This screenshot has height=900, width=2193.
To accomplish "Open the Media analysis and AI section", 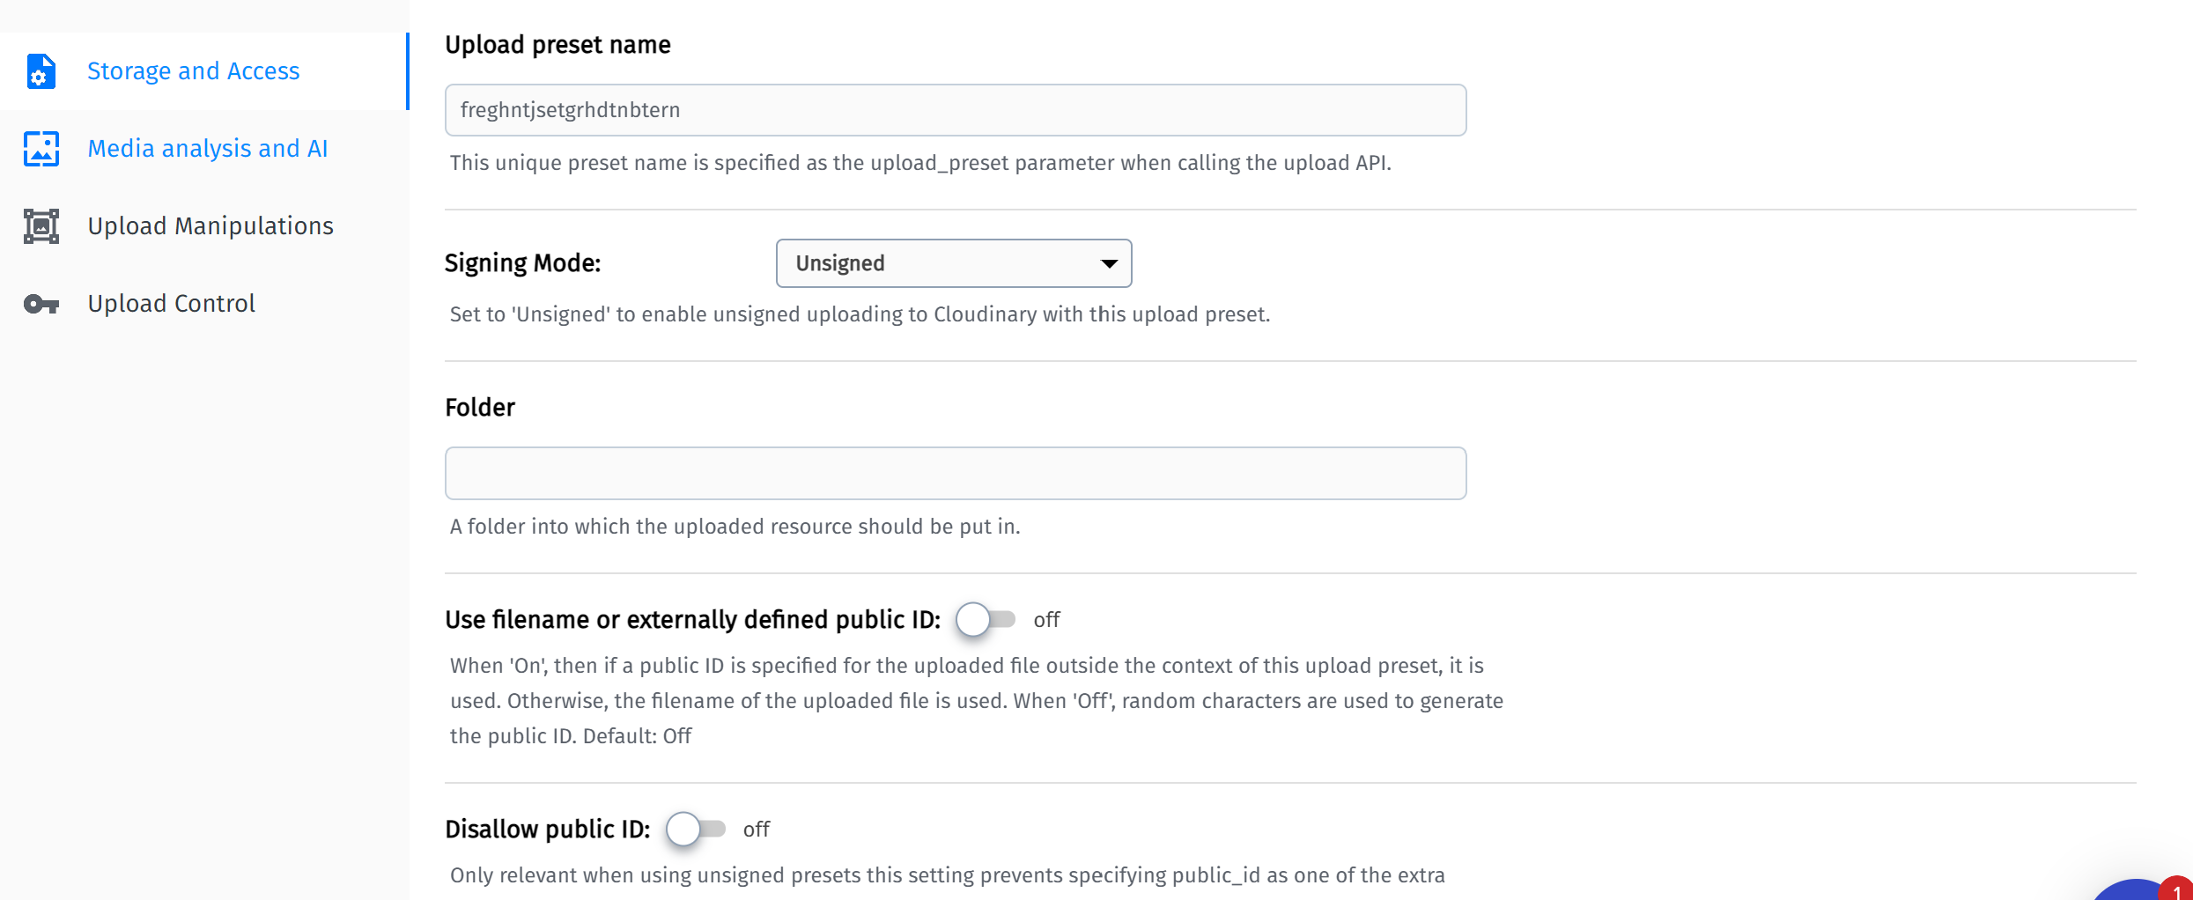I will click(207, 149).
